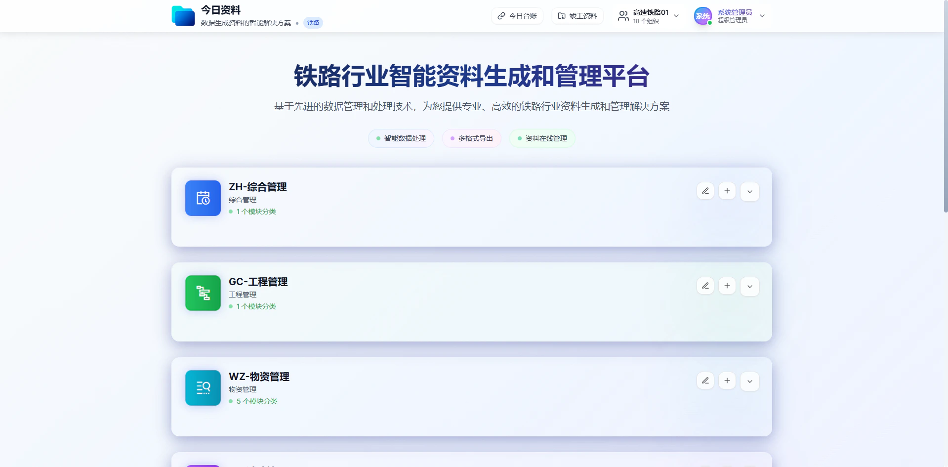
Task: Click the 超级管理员 role label
Action: tap(733, 20)
